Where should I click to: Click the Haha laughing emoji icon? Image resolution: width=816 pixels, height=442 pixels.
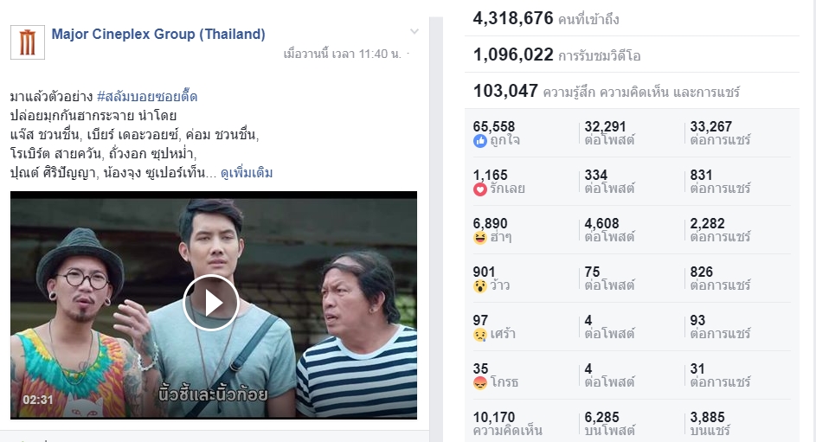(479, 237)
